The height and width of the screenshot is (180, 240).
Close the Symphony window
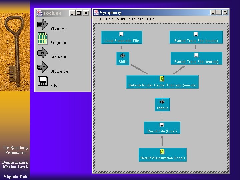[x=225, y=13]
